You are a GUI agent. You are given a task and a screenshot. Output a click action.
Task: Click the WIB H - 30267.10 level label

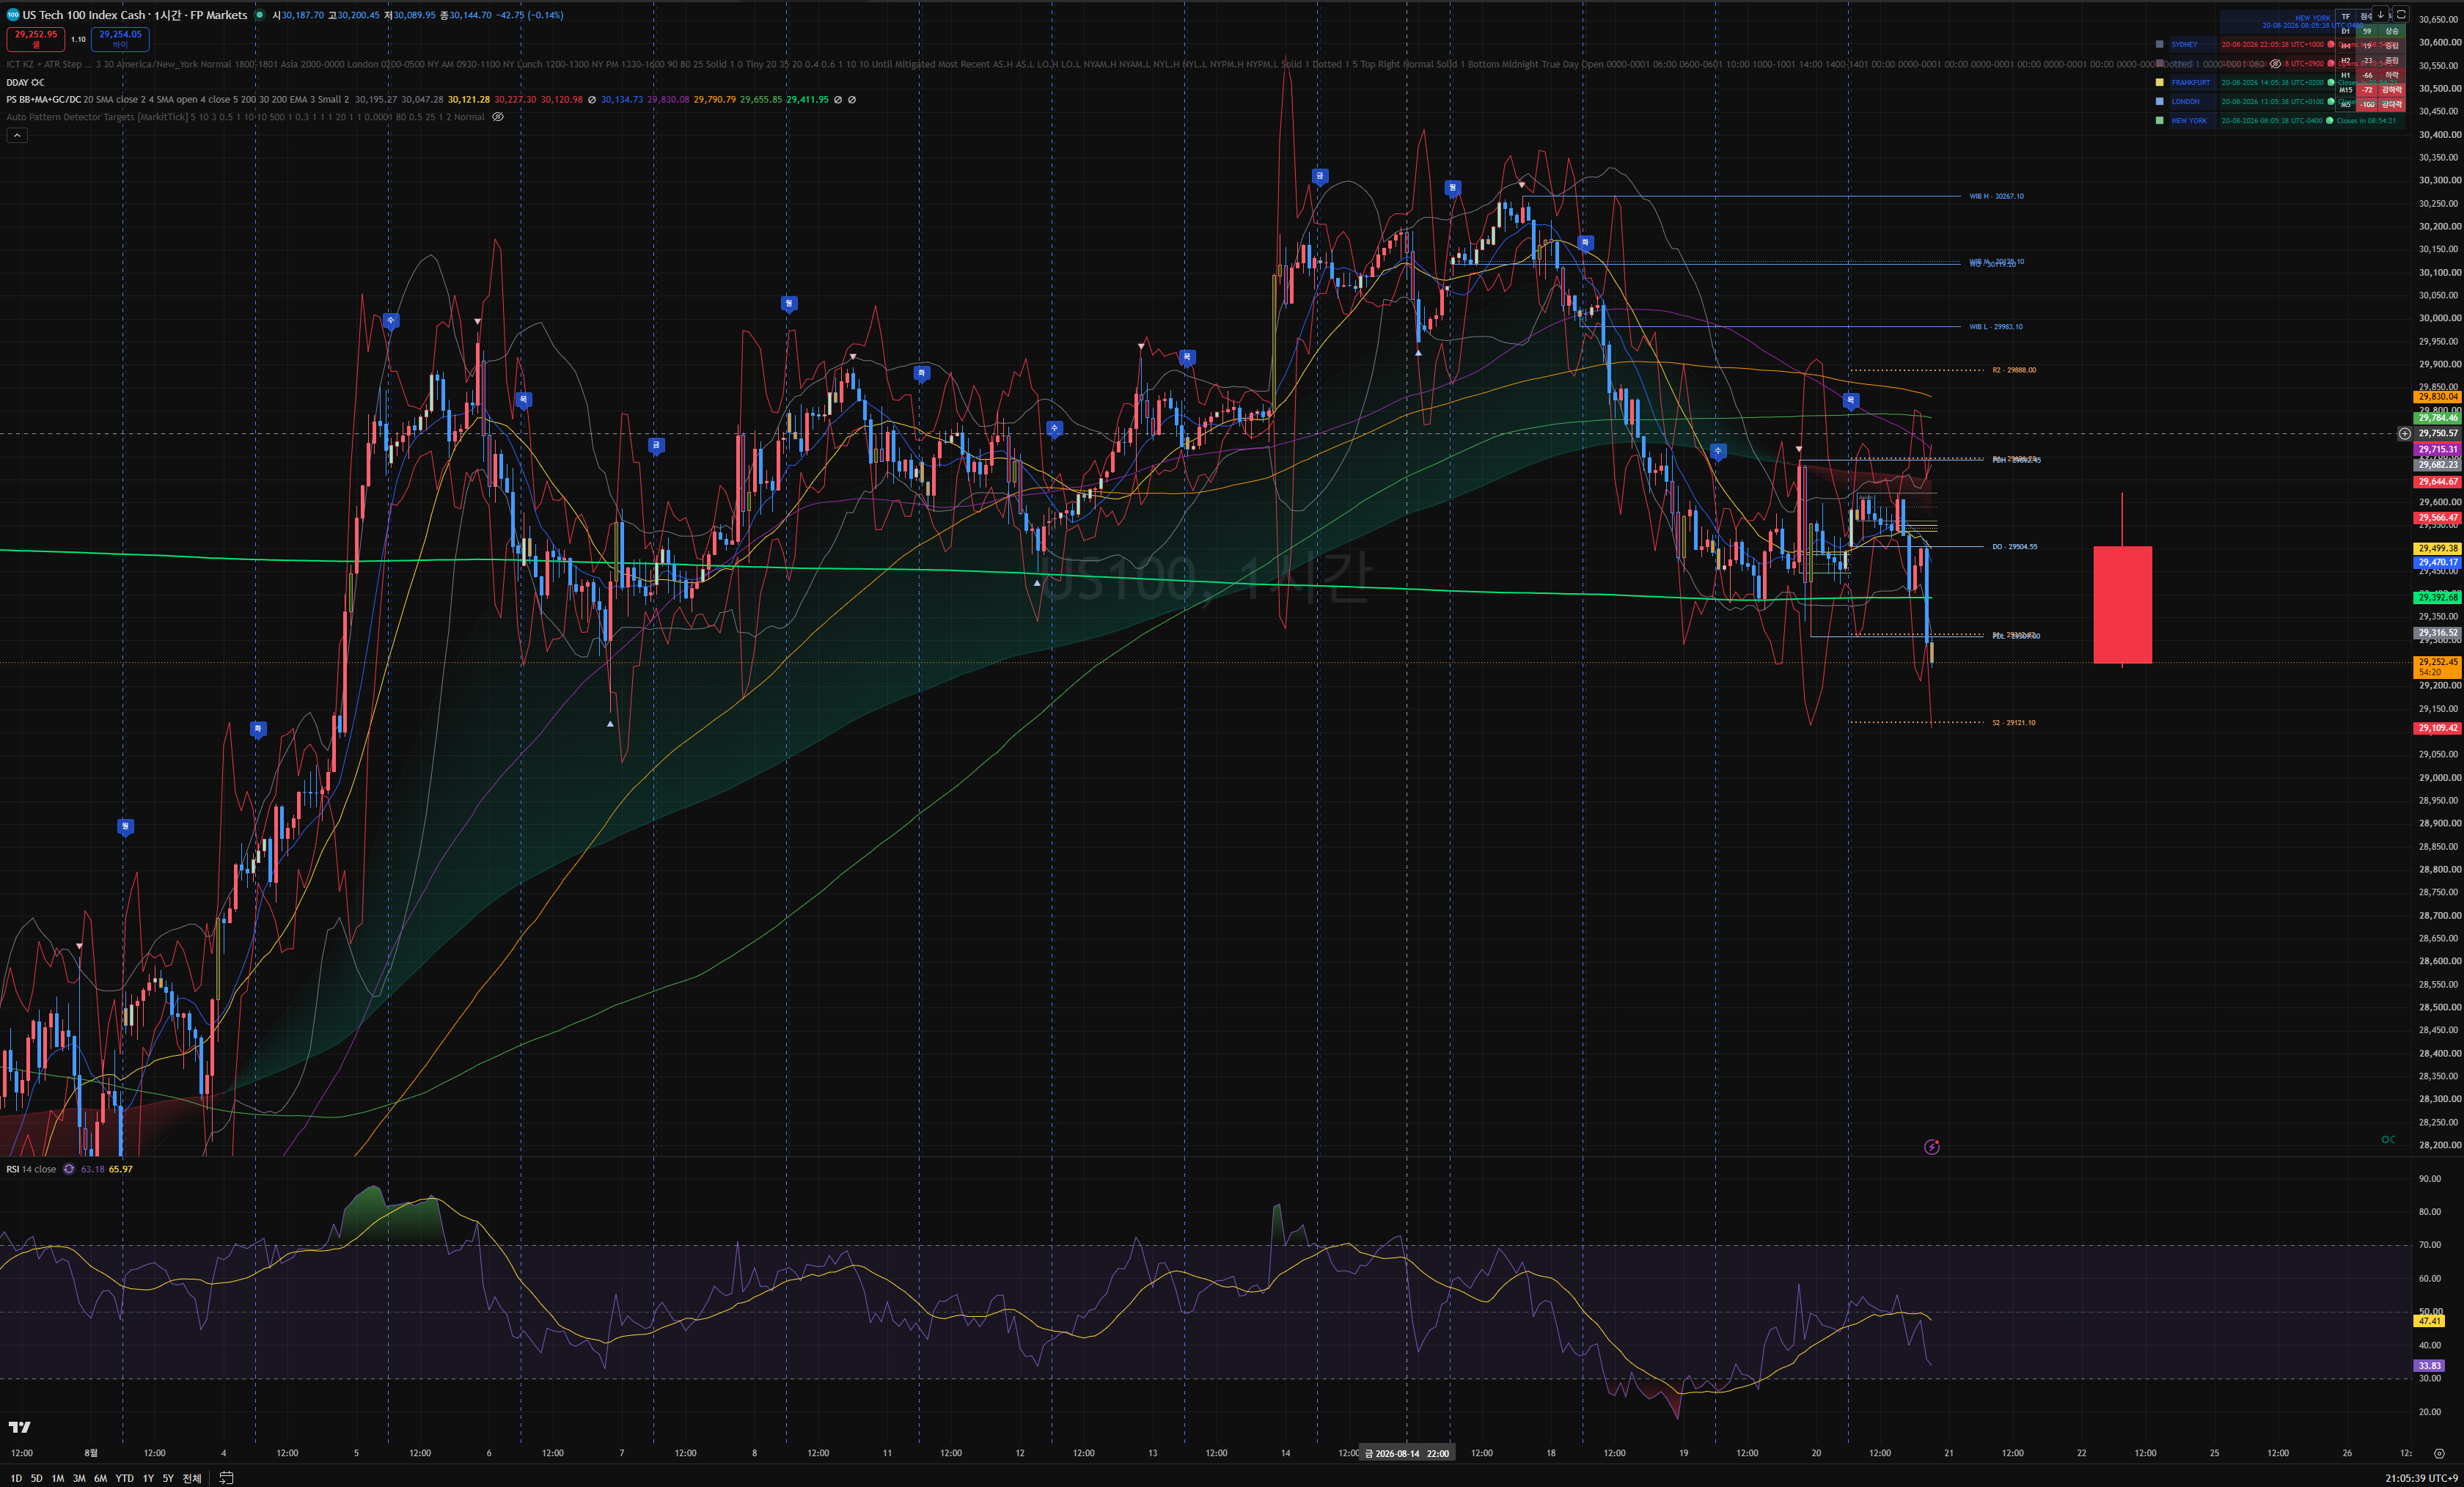pyautogui.click(x=1996, y=196)
